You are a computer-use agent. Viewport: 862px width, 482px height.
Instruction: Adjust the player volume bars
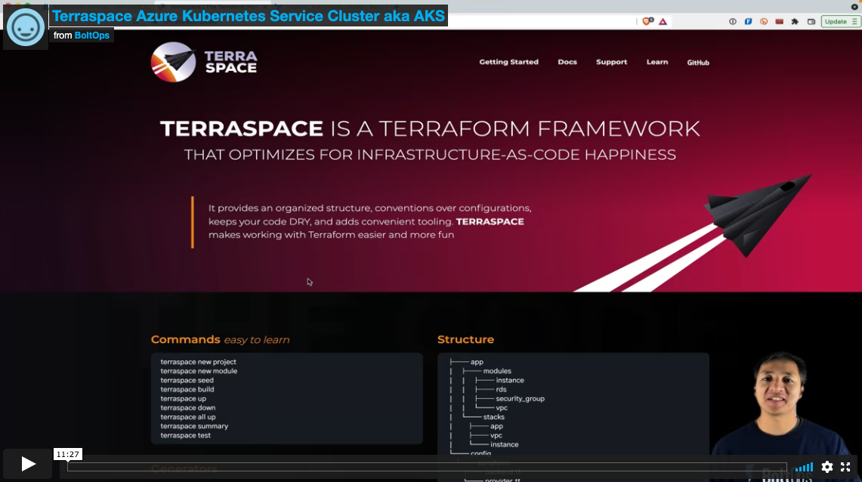coord(804,467)
